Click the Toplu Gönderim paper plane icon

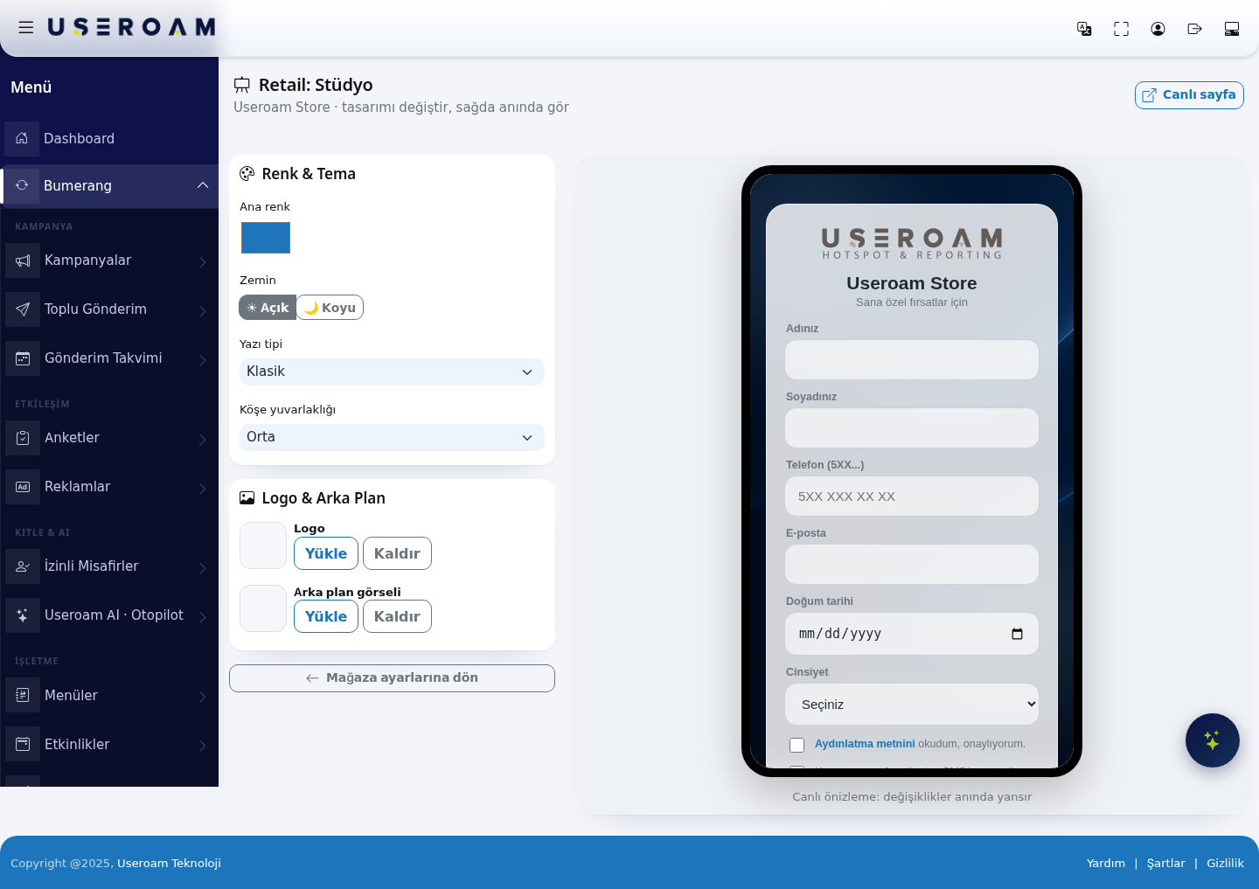coord(23,309)
